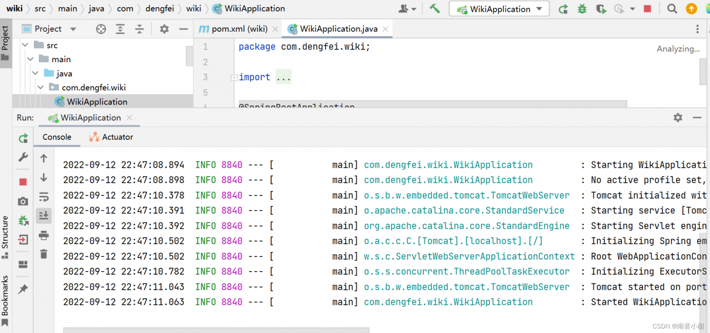
Task: Stop application with red square in top toolbar
Action: pyautogui.click(x=647, y=9)
